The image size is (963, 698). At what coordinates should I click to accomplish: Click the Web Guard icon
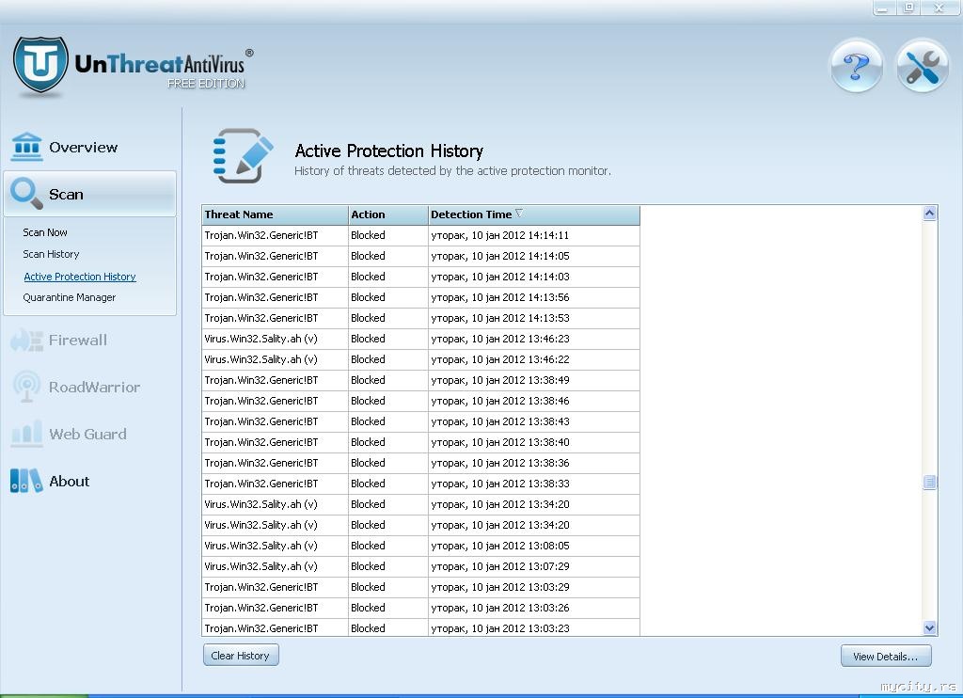click(26, 434)
